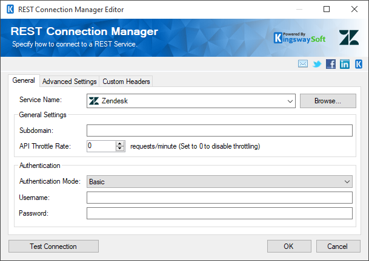Screen dimensions: 369x261
Task: Increase API Throttle Rate with up arrow
Action: tap(120, 143)
